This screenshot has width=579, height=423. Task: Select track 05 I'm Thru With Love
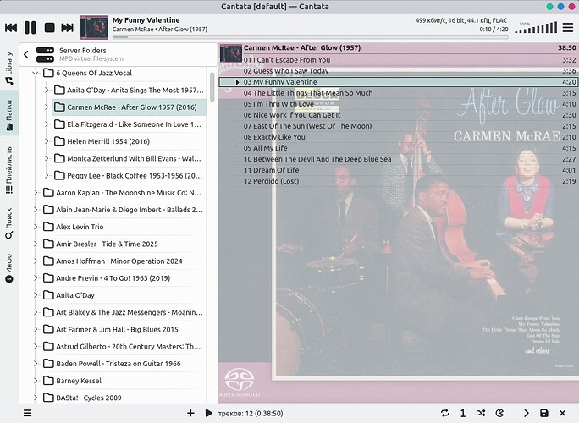(x=398, y=104)
